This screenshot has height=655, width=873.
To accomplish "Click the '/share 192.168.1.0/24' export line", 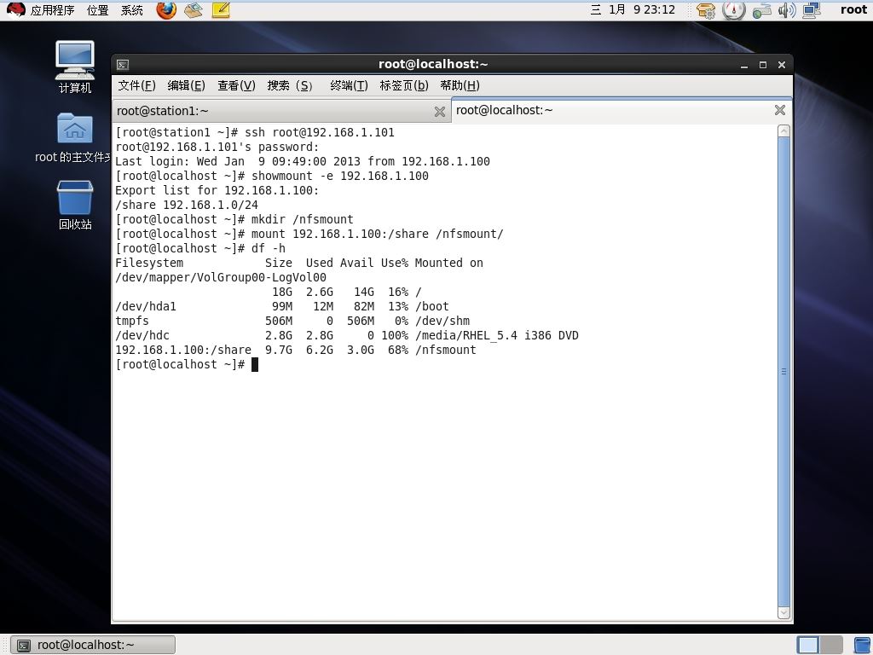I will click(x=187, y=205).
